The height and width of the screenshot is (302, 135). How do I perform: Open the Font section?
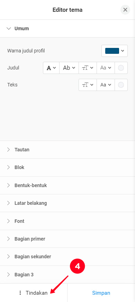coord(67,221)
